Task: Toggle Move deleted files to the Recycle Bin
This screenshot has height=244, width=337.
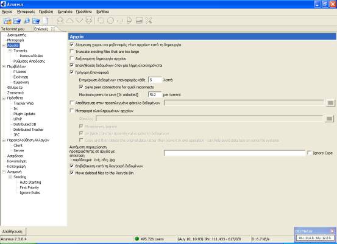Action: click(x=72, y=173)
